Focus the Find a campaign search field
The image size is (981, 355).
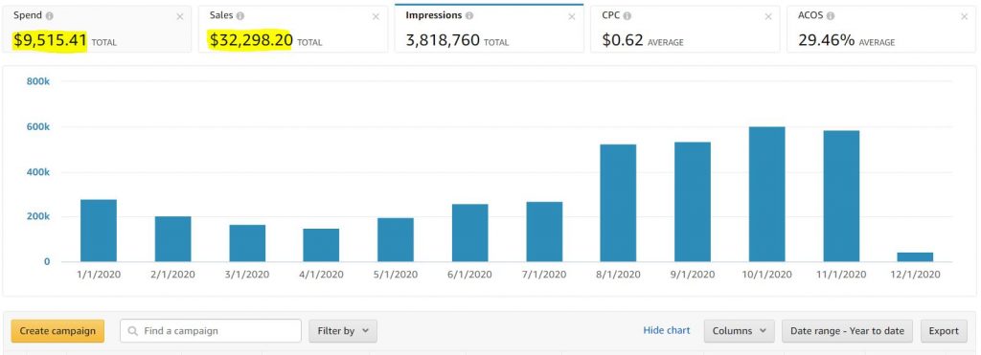click(x=211, y=331)
